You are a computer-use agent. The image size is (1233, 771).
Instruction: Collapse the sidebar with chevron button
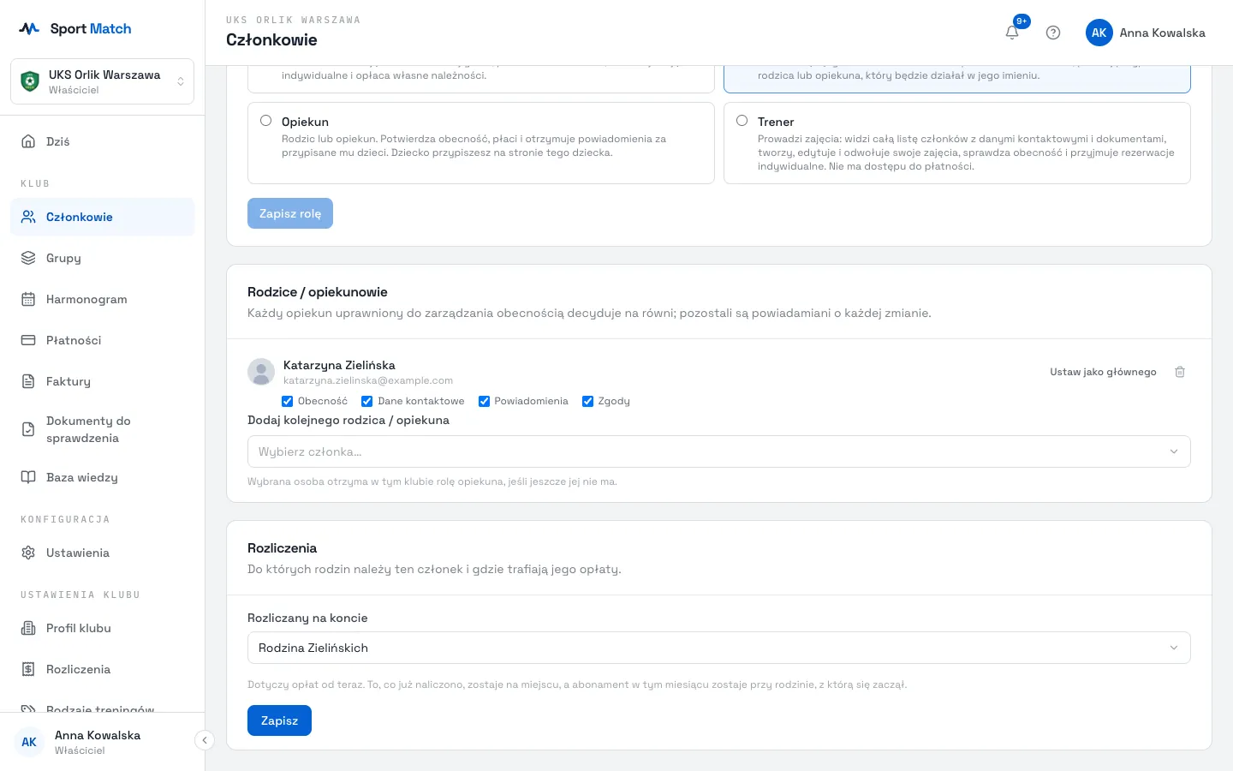(204, 740)
